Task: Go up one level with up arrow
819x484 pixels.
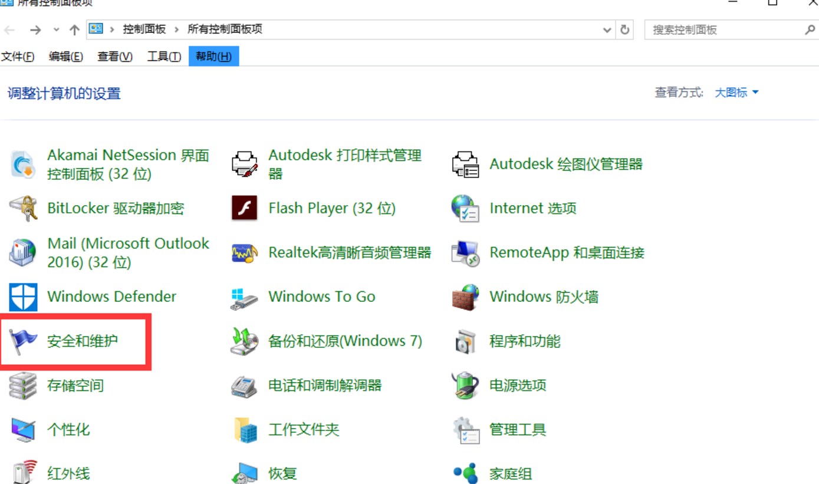Action: click(74, 30)
